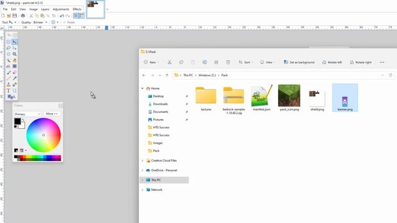Screen dimensions: 397x223
Task: Select the Ellipse Select tool
Action: point(9,54)
